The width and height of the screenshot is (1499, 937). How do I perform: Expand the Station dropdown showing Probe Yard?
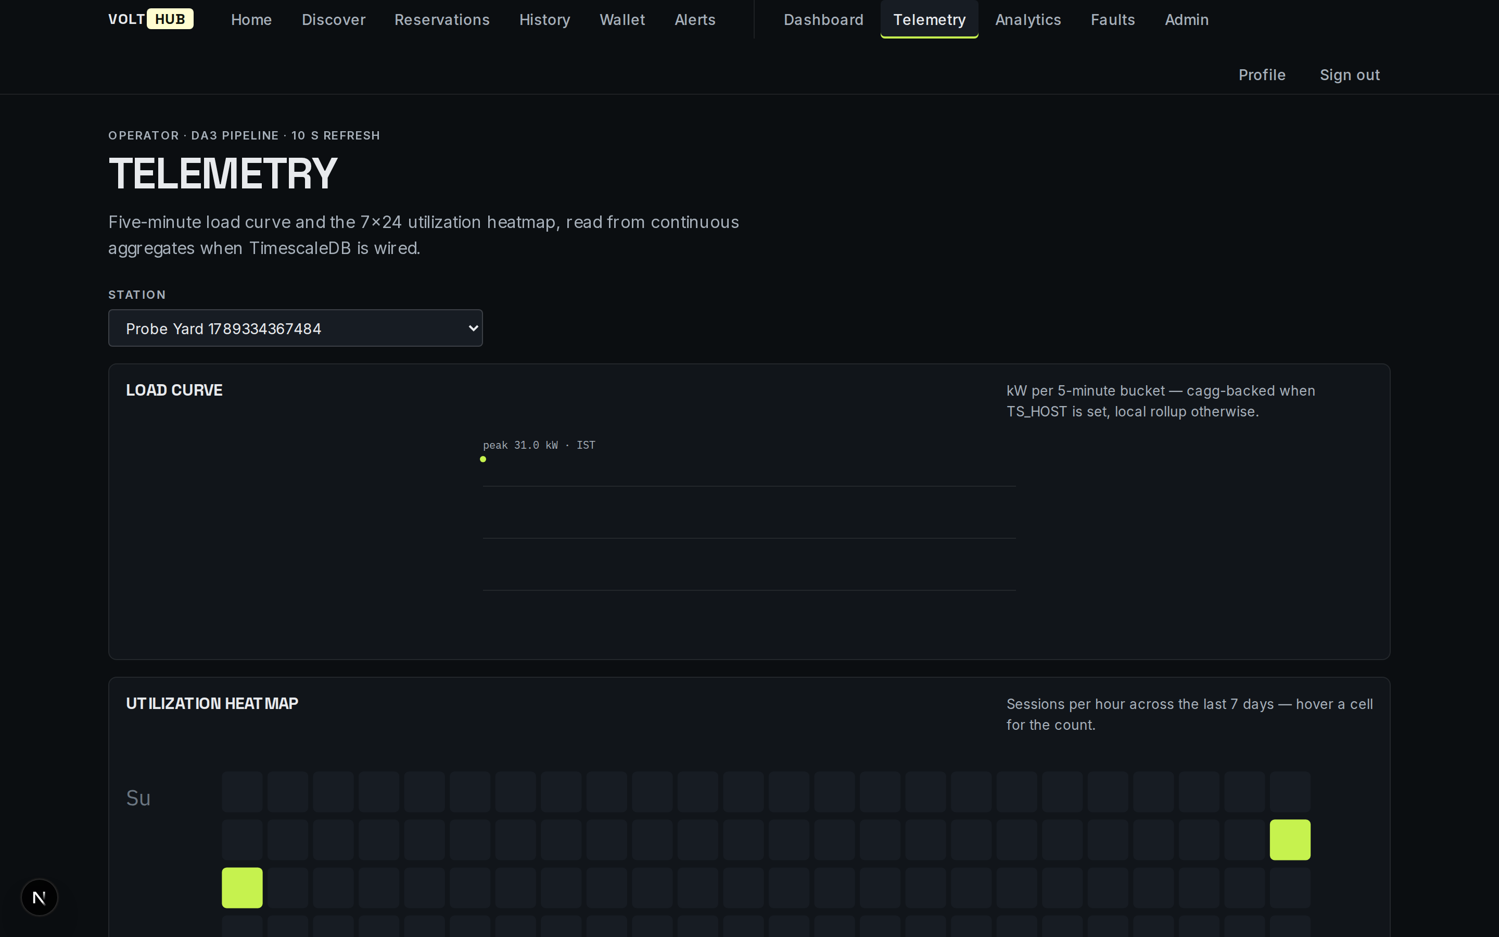tap(296, 328)
